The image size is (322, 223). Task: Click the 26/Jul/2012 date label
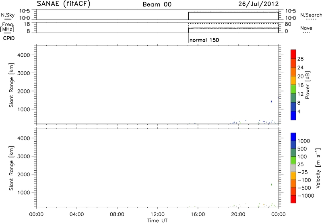[x=258, y=4]
